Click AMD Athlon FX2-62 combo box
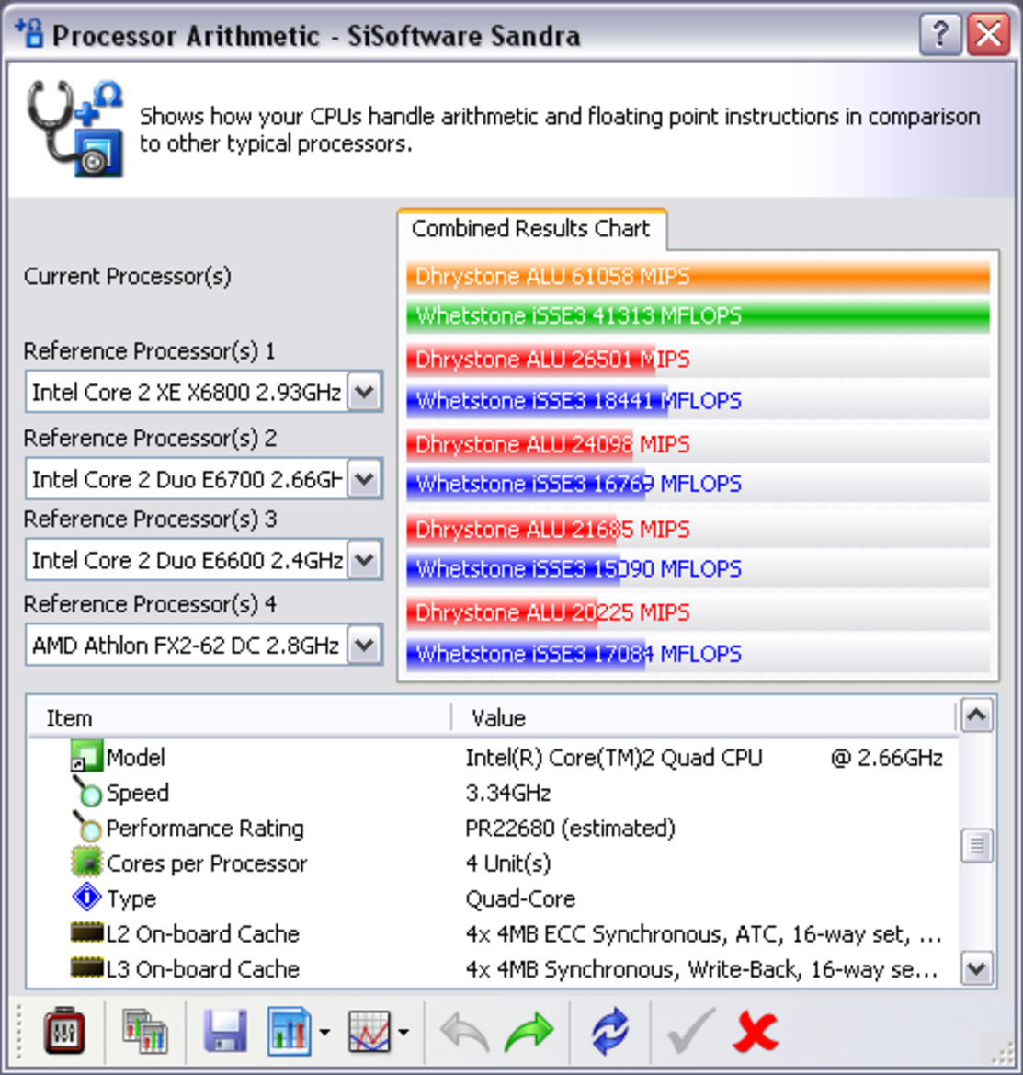This screenshot has width=1023, height=1075. (203, 645)
